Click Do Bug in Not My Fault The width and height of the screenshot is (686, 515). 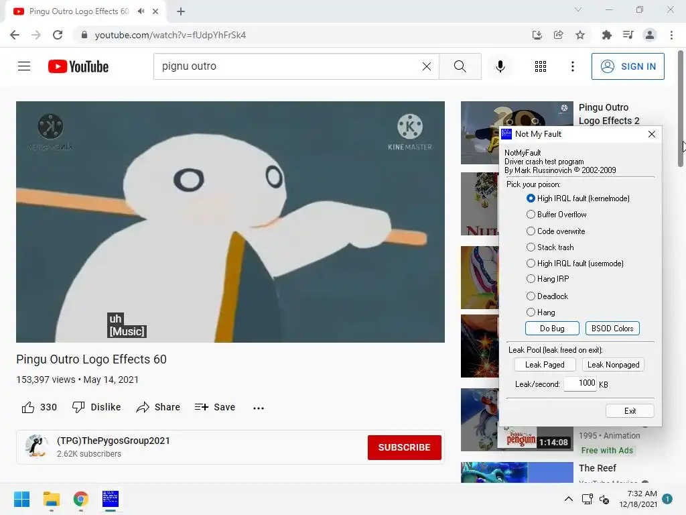[552, 329]
